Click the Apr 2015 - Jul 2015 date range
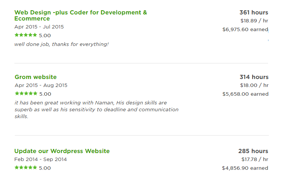 click(x=39, y=27)
